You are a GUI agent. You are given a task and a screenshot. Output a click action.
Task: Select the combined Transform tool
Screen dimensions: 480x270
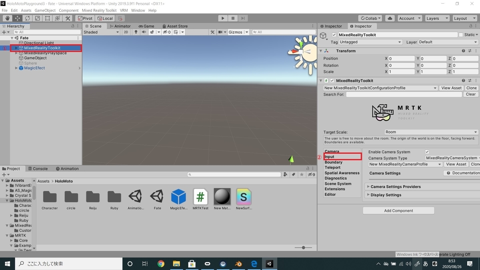[57, 18]
